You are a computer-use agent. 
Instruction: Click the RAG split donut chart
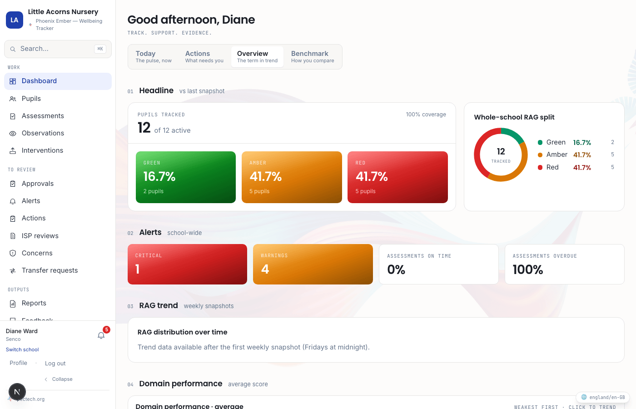[x=501, y=155]
